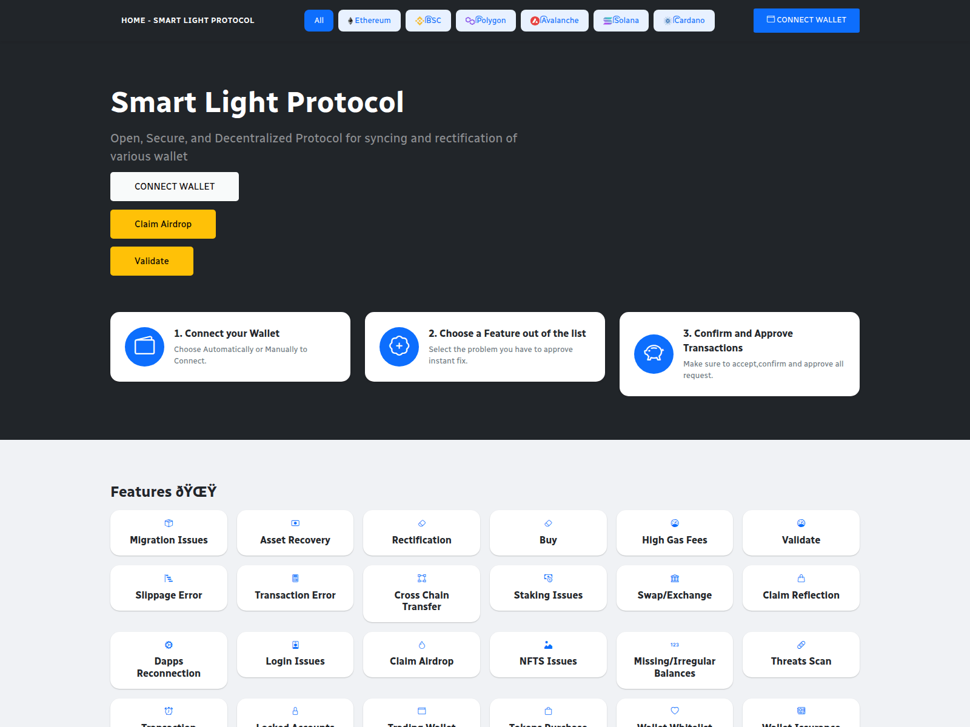
Task: Click the Swap/Exchange bank icon
Action: click(x=675, y=578)
